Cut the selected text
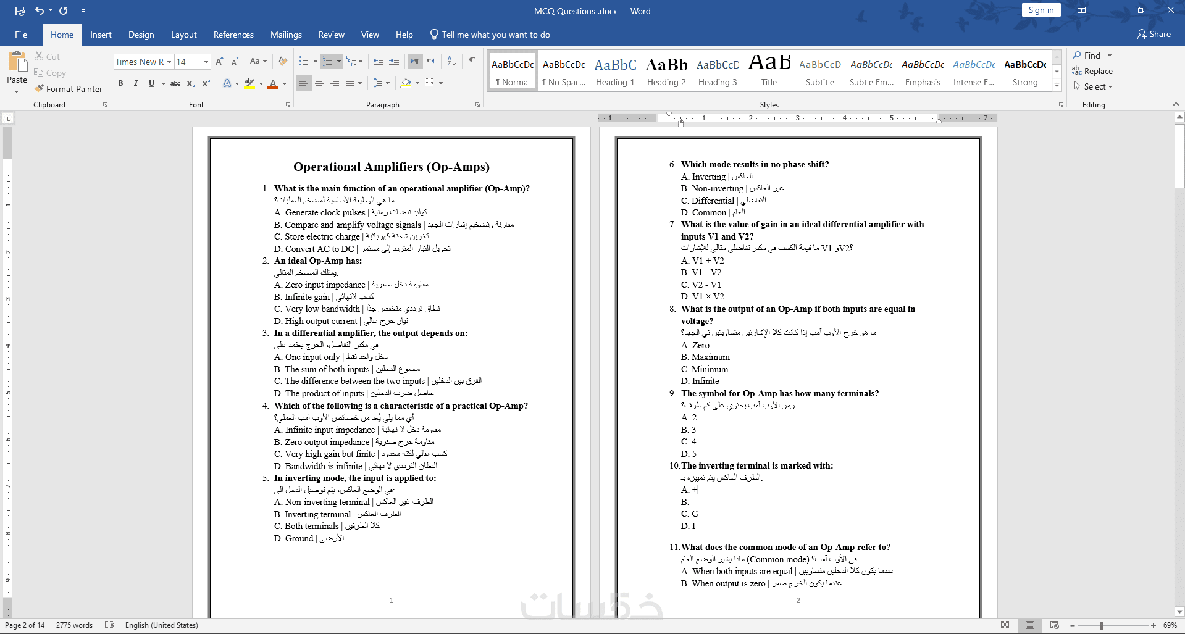The height and width of the screenshot is (634, 1185). click(x=48, y=57)
